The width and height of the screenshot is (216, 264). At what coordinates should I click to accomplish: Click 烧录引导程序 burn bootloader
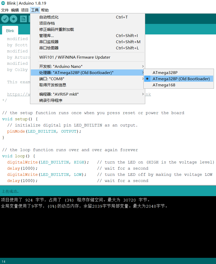tap(87, 100)
